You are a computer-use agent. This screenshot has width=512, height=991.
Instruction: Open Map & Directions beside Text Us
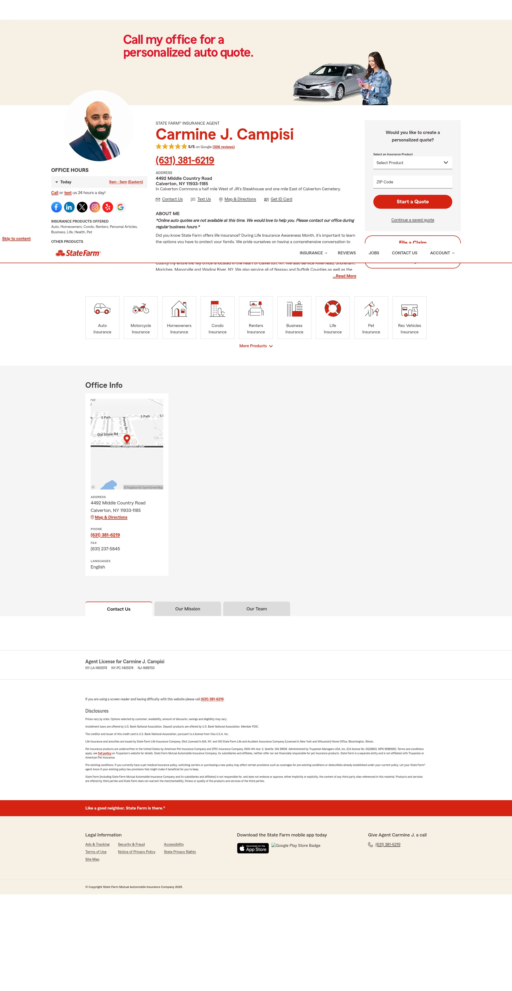point(237,199)
